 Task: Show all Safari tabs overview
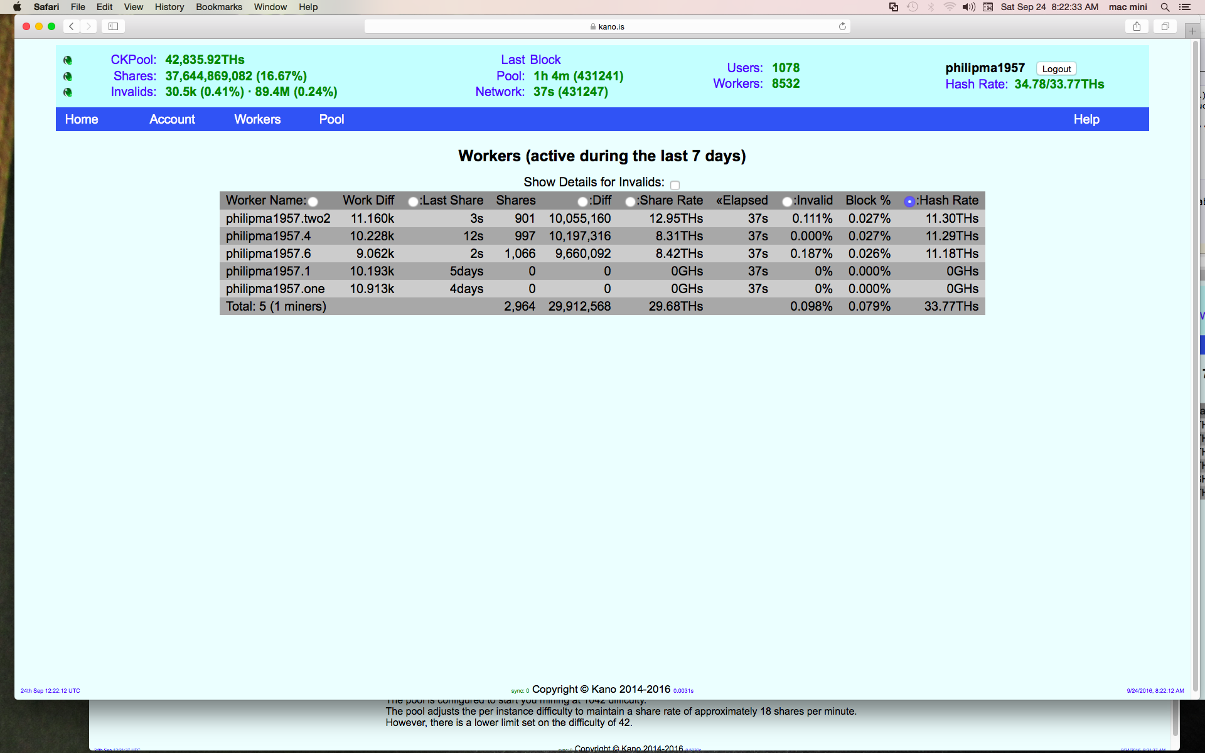coord(1165,26)
